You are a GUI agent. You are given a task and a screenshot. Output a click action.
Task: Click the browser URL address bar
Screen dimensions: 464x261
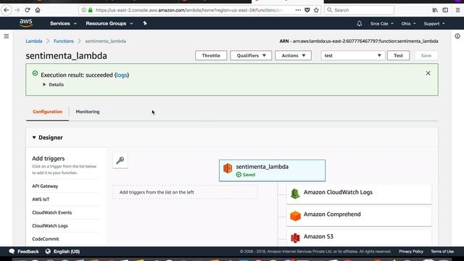pos(189,10)
